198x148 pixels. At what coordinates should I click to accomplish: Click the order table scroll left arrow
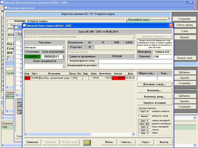click(26, 134)
